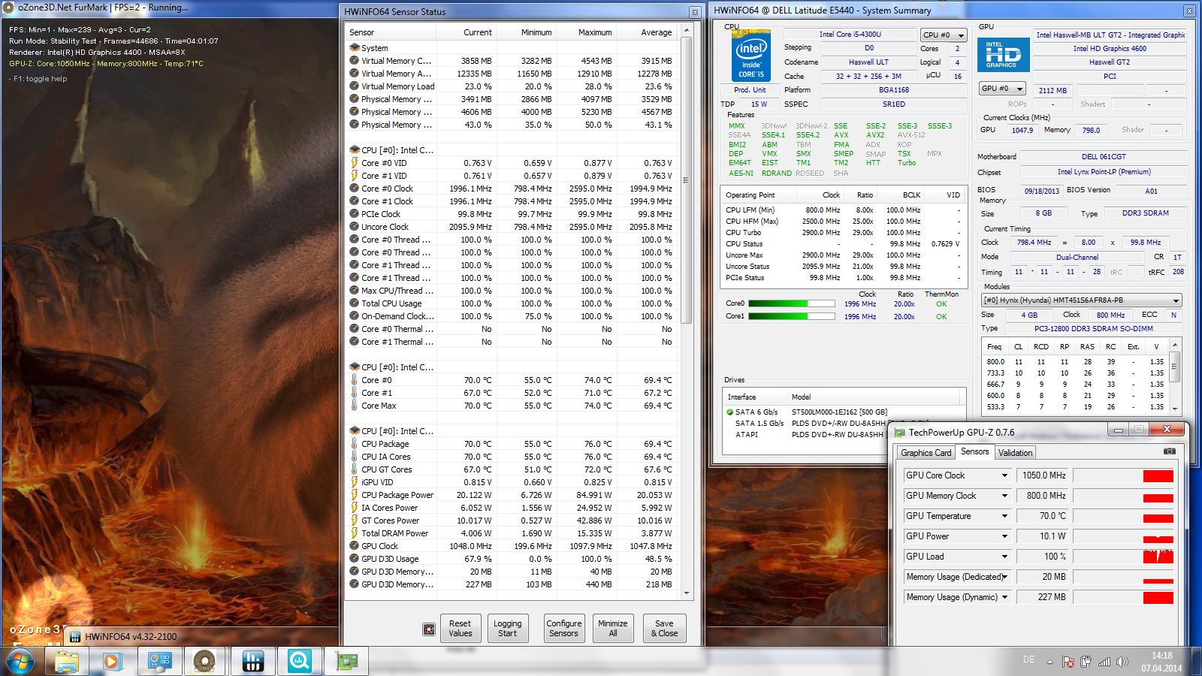Open the GPU Power sensor dropdown
The image size is (1202, 676).
(x=1004, y=536)
